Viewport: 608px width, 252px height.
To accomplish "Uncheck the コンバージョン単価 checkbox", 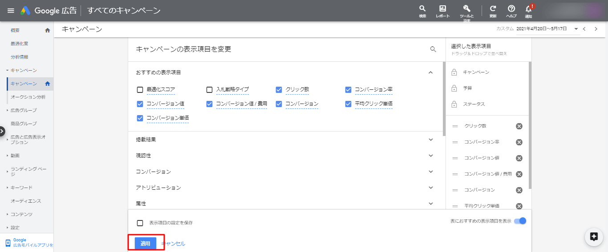I will pyautogui.click(x=140, y=118).
